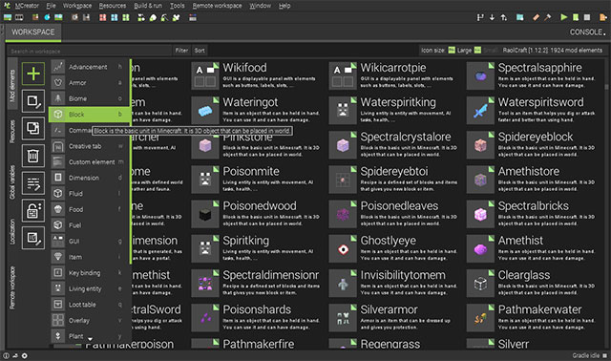Click the cyan round icon in top-left toolbar
Viewport: 611px width, 361px height.
tap(47, 17)
